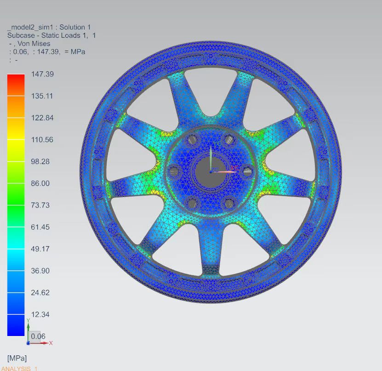The height and width of the screenshot is (371, 382).
Task: Click the orange 122.84 legend color band
Action: click(x=16, y=128)
